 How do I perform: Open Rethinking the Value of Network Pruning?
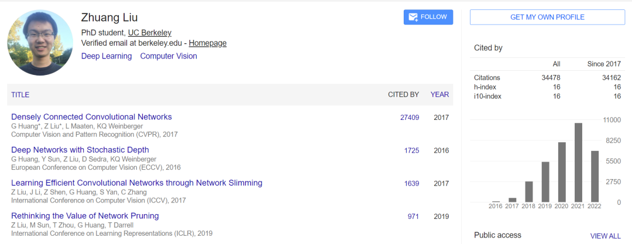tap(85, 216)
